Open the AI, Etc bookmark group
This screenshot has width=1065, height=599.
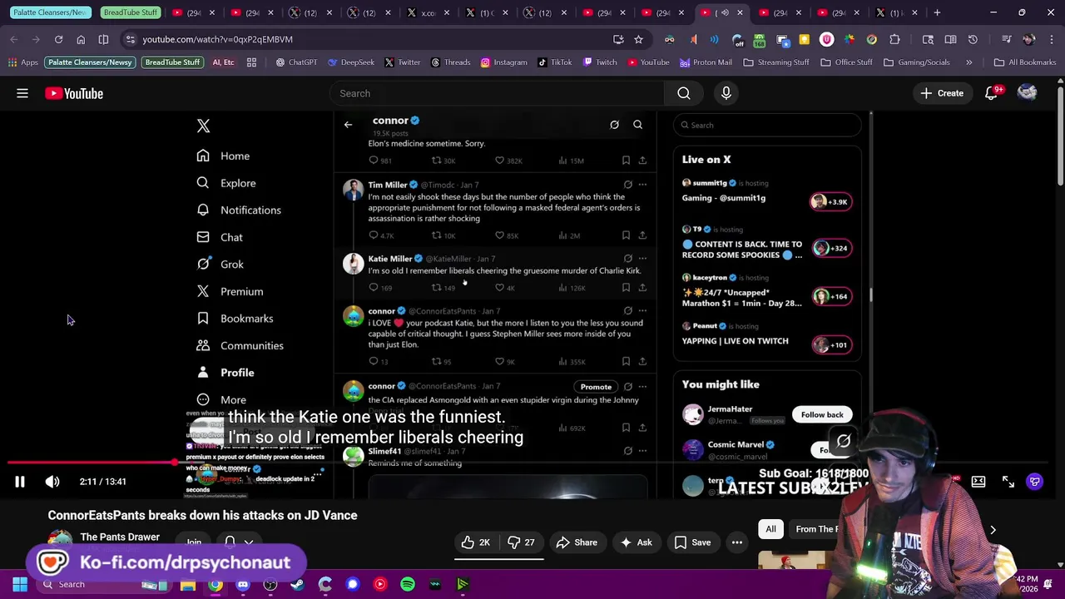[x=223, y=62]
